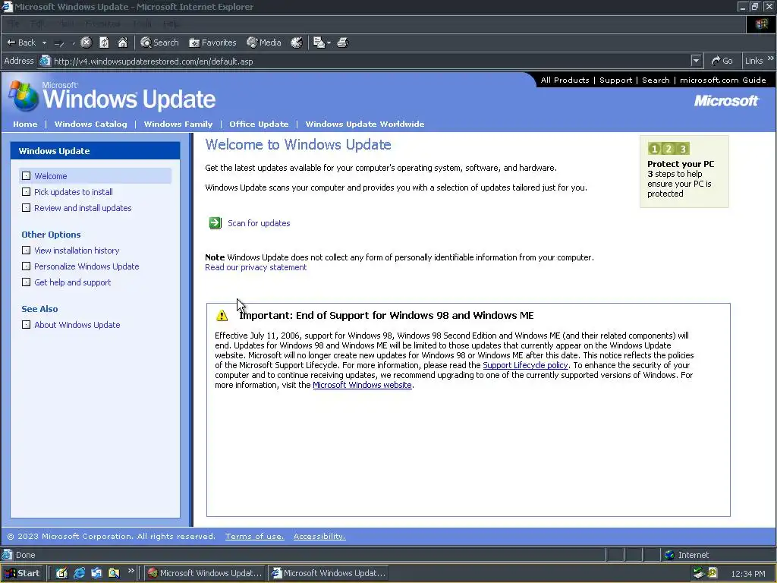Click the Welcome to Windows Update heading
The height and width of the screenshot is (583, 777).
coord(298,144)
